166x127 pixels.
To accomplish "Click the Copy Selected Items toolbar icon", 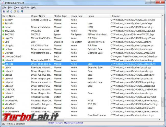I will coord(11,11).
